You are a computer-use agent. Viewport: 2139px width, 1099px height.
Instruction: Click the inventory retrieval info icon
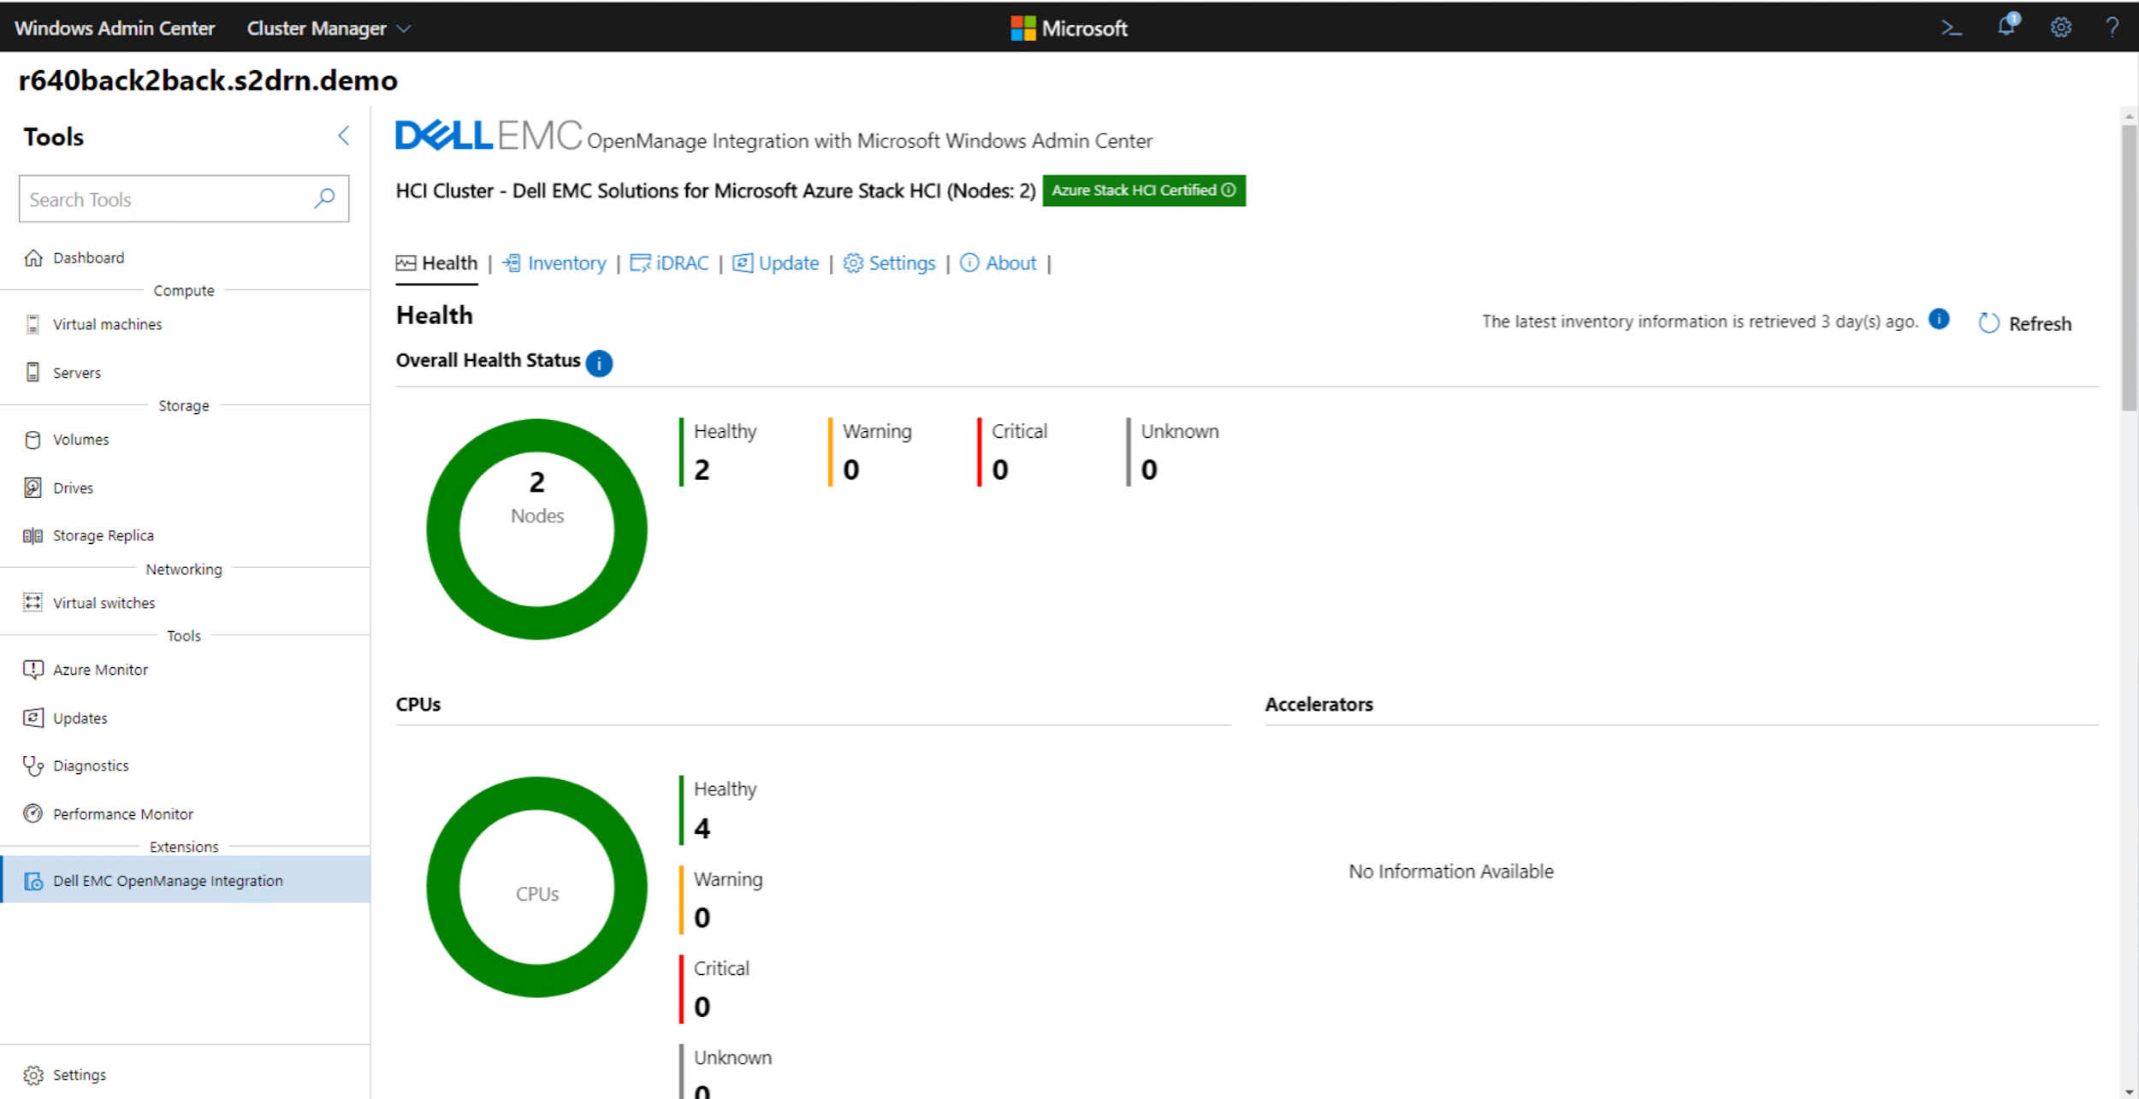(1939, 320)
